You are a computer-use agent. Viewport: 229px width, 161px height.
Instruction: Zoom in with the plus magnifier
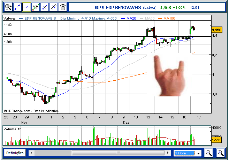(220, 153)
